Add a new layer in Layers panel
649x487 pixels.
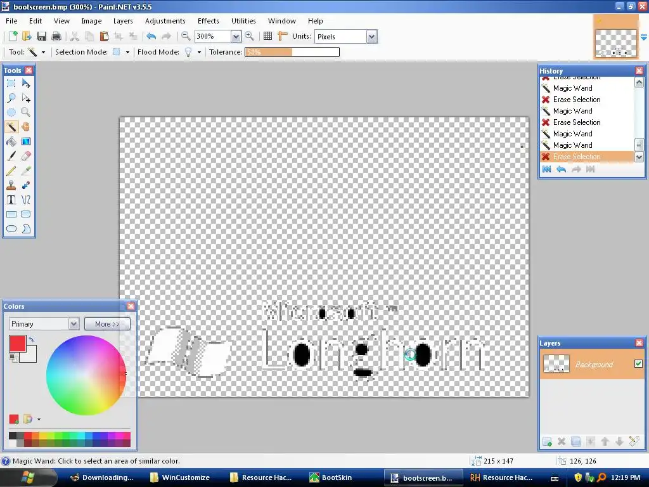tap(547, 441)
